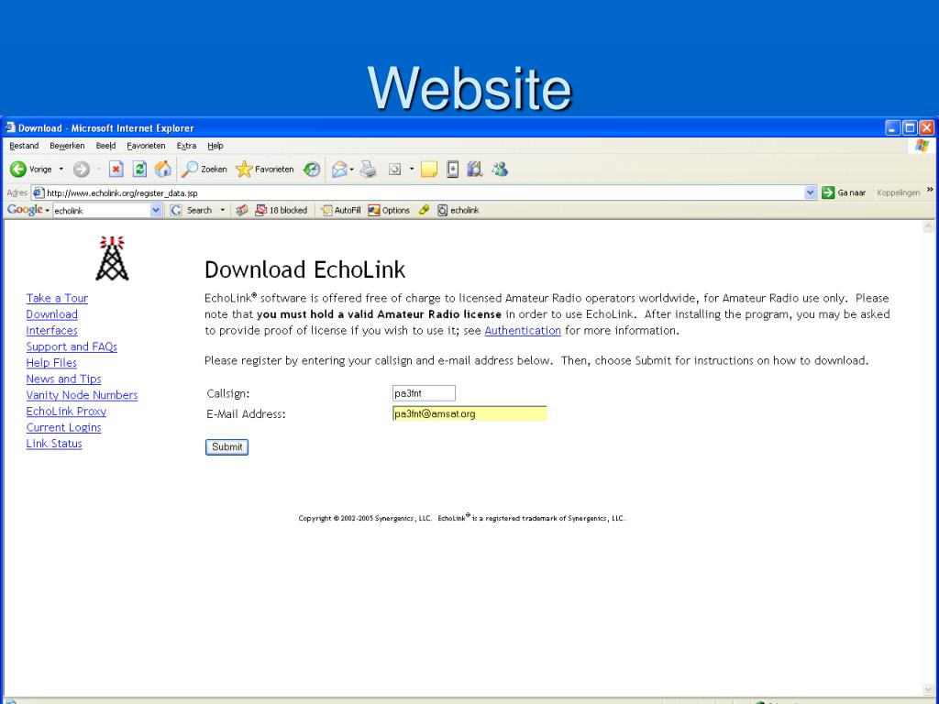Open the Research books icon
The height and width of the screenshot is (704, 939).
(x=475, y=170)
